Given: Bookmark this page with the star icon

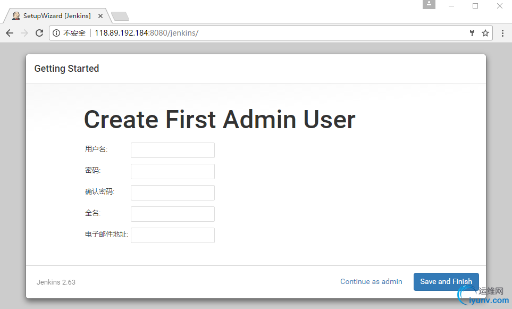Looking at the screenshot, I should 485,33.
